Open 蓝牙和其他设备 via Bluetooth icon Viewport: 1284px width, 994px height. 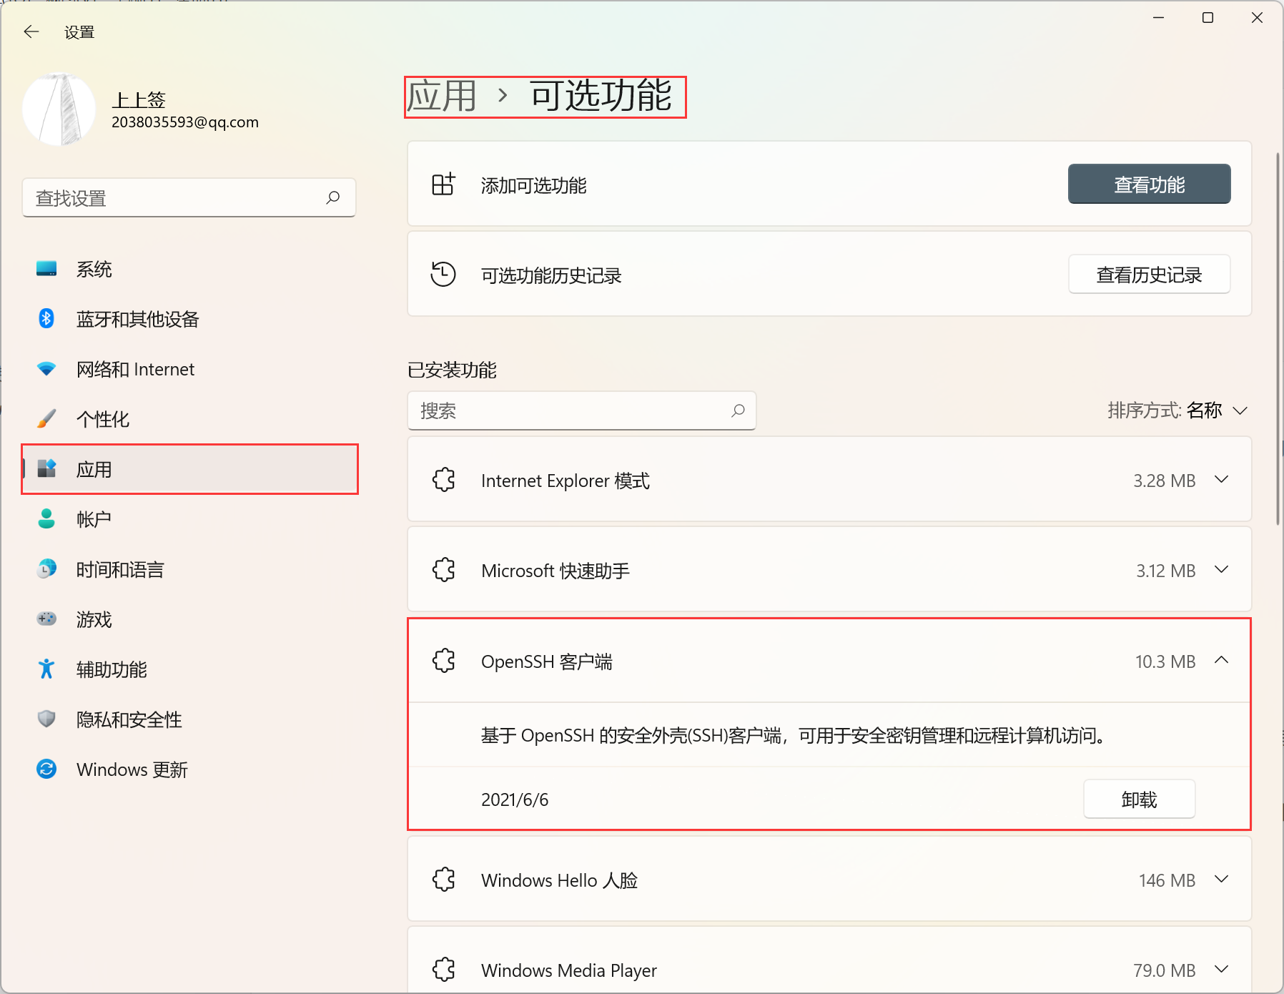(x=46, y=319)
